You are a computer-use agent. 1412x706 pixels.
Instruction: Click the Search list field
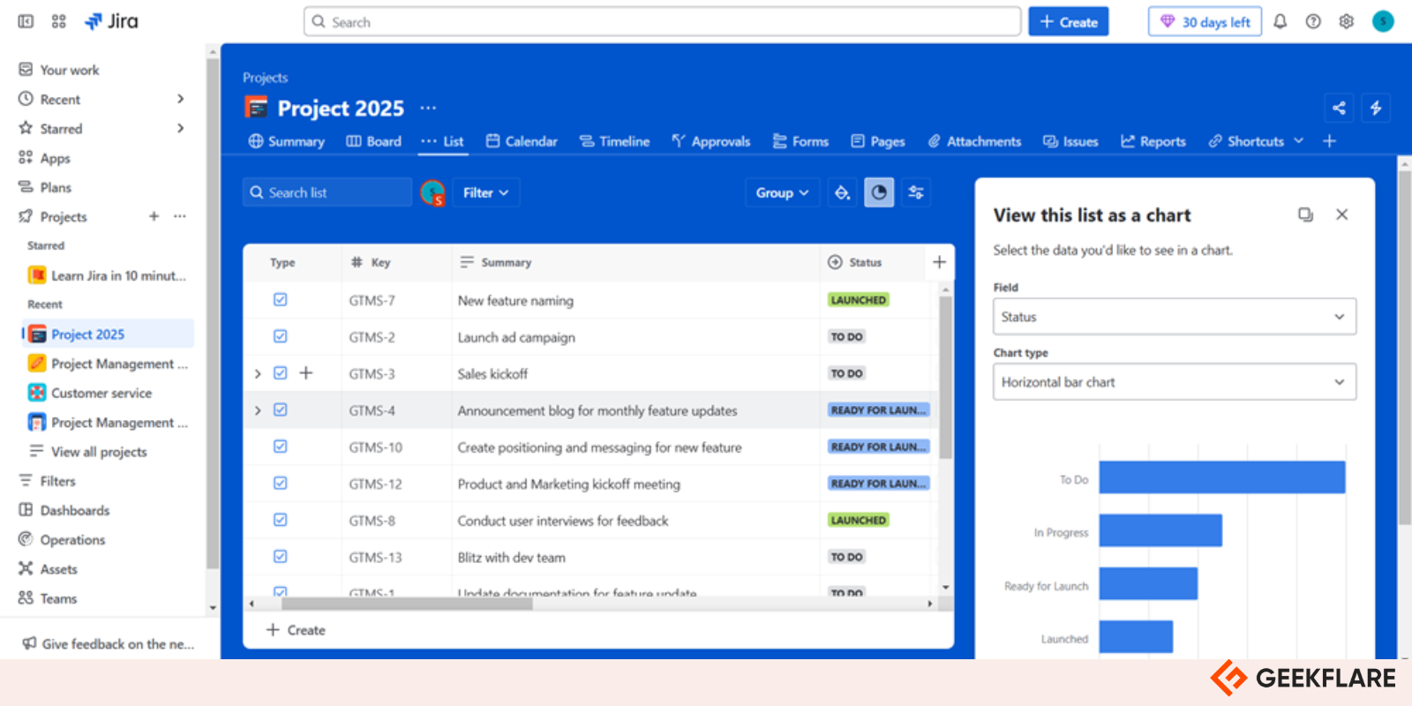coord(327,192)
